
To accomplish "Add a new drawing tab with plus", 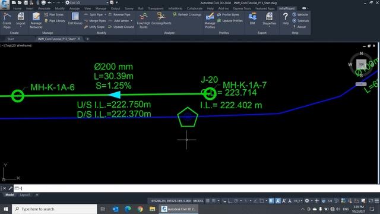I will tap(87, 39).
